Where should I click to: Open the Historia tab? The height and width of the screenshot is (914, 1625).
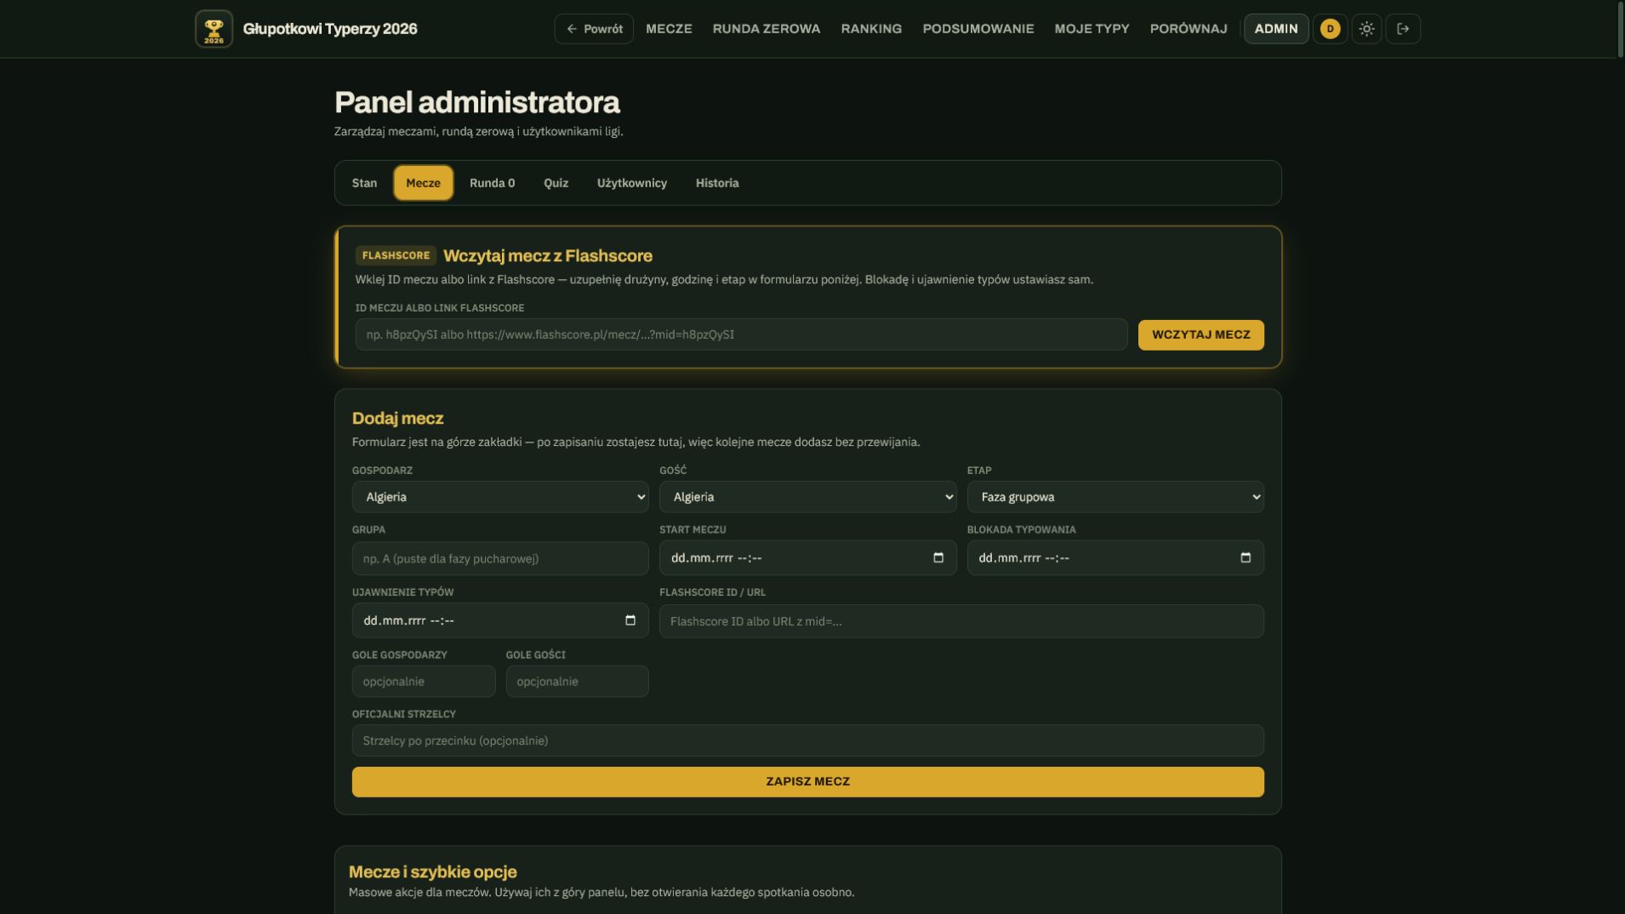pyautogui.click(x=717, y=183)
